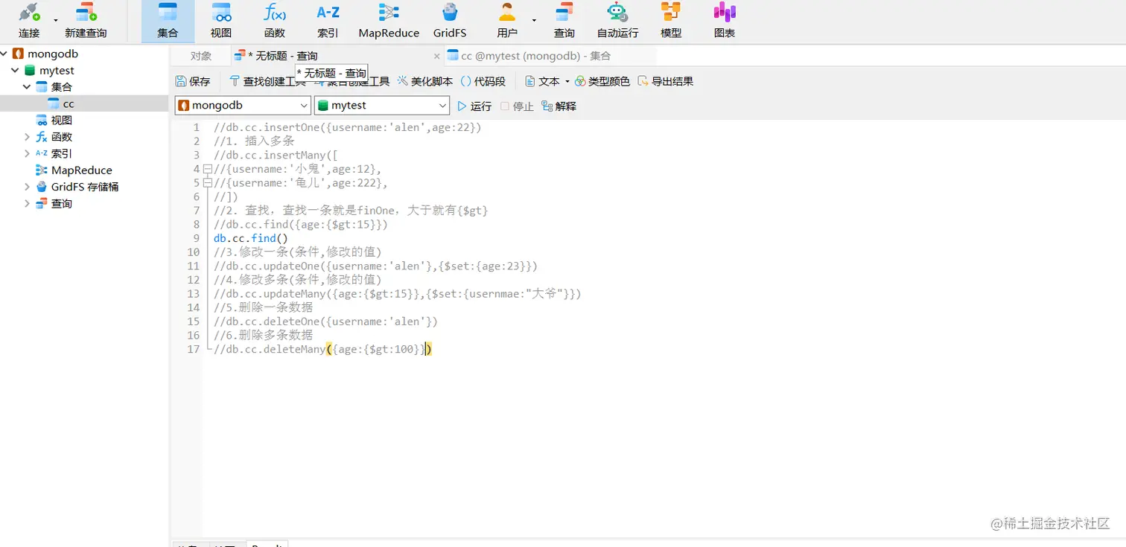The height and width of the screenshot is (547, 1126).
Task: Click the 图表 charts icon
Action: [x=725, y=20]
